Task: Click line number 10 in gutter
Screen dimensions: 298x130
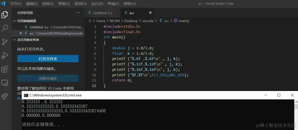Action: point(94,75)
